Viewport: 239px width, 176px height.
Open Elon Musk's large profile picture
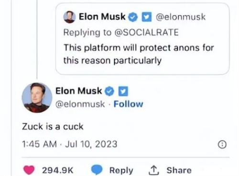[x=37, y=98]
